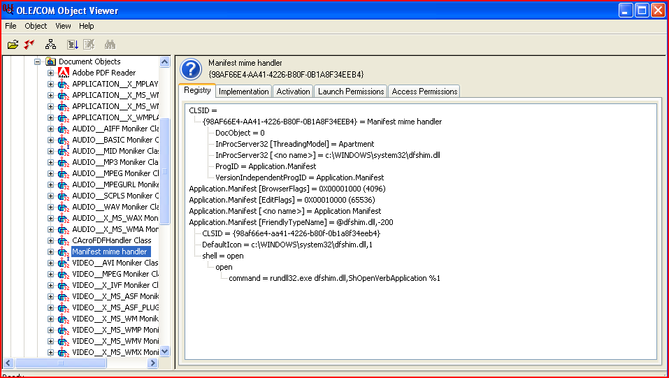Click icon beside Manifest mime handler
This screenshot has height=378, width=669.
point(63,252)
